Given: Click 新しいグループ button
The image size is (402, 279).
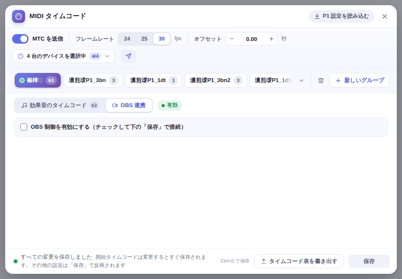Looking at the screenshot, I should [360, 80].
